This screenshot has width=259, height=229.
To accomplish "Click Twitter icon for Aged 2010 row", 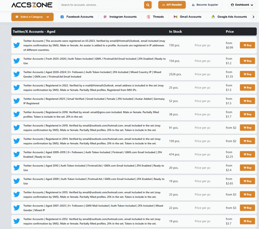I will (17, 168).
